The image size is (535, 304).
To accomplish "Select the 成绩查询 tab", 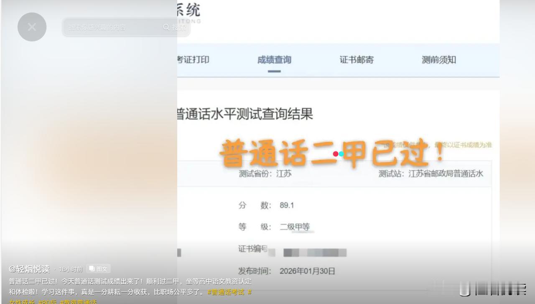I will point(275,60).
